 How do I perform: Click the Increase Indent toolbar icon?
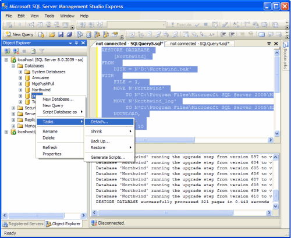coord(232,34)
